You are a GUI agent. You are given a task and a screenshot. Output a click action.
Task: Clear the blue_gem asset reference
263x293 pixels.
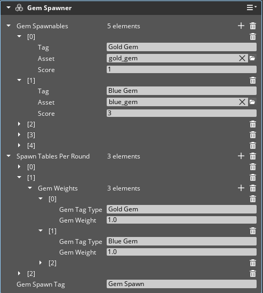point(242,102)
